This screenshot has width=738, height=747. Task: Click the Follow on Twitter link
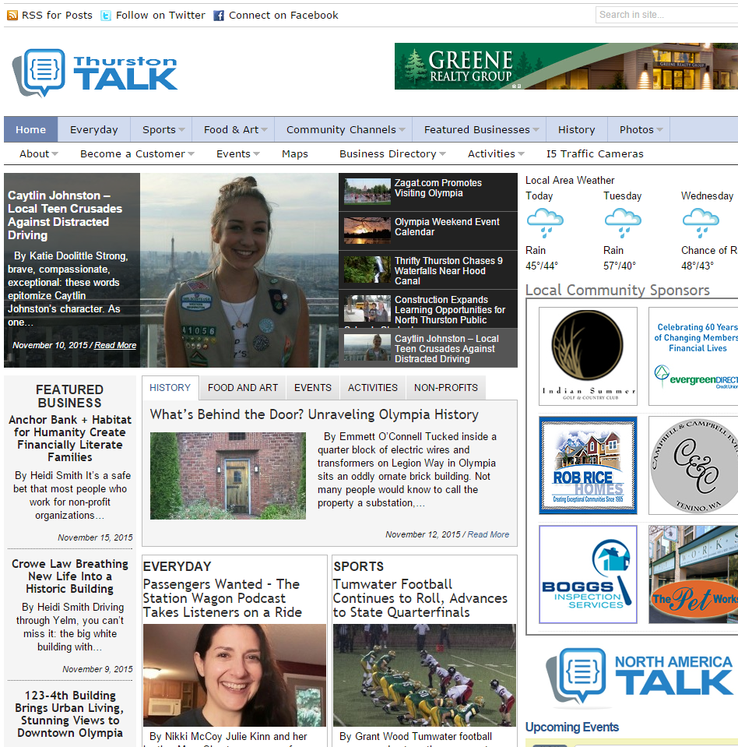pos(160,16)
